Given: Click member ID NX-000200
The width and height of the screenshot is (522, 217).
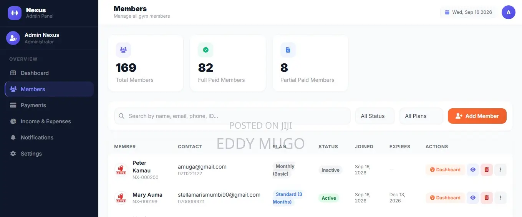Looking at the screenshot, I should (x=146, y=177).
